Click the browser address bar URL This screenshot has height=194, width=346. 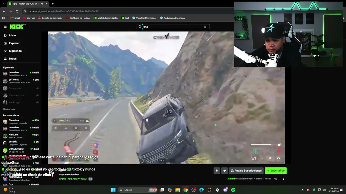63,11
